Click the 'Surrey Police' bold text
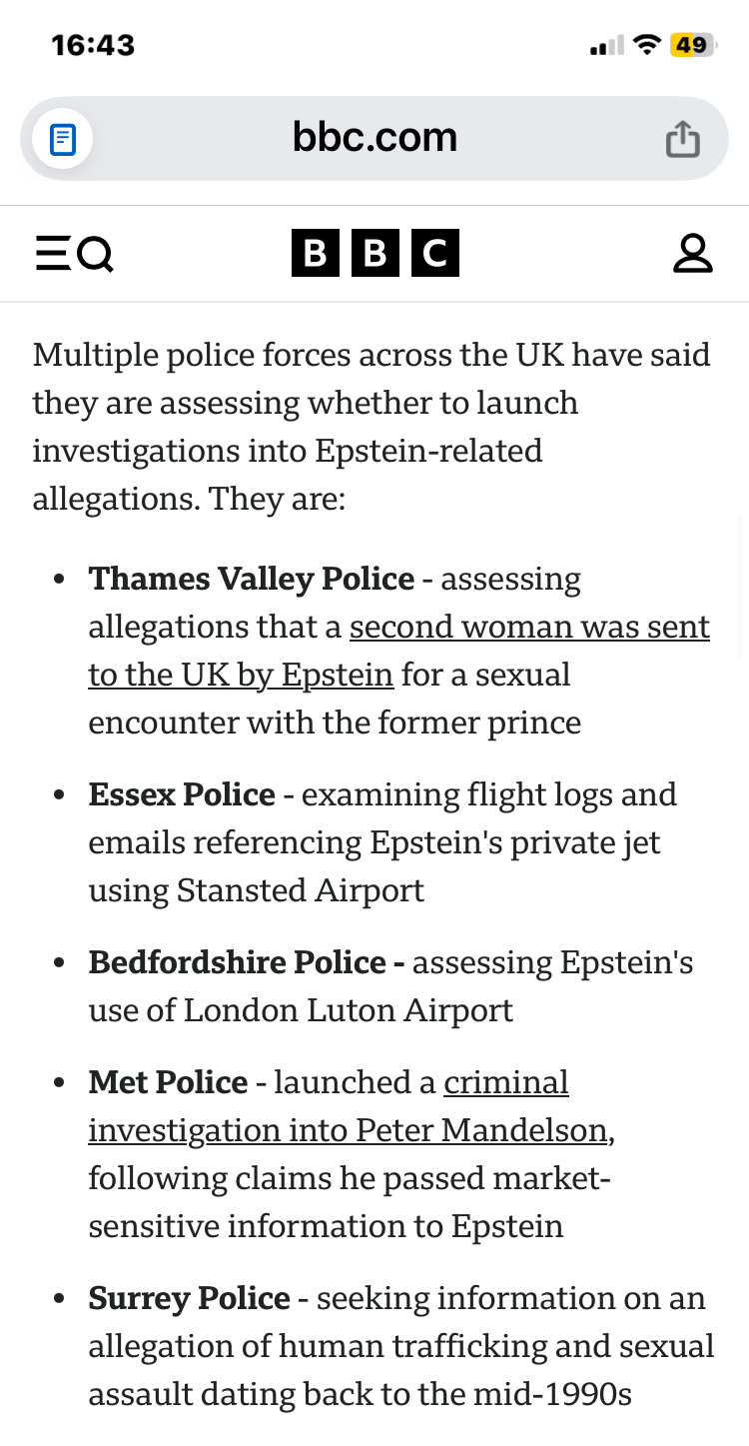 point(189,1298)
